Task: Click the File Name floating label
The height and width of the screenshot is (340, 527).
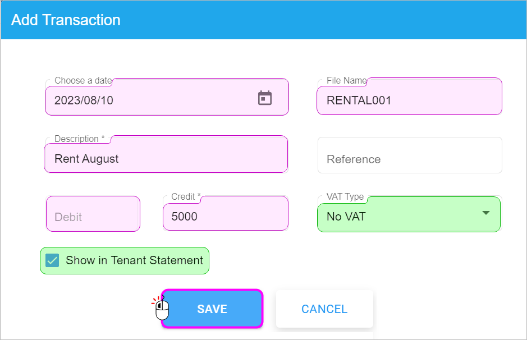Action: point(346,81)
